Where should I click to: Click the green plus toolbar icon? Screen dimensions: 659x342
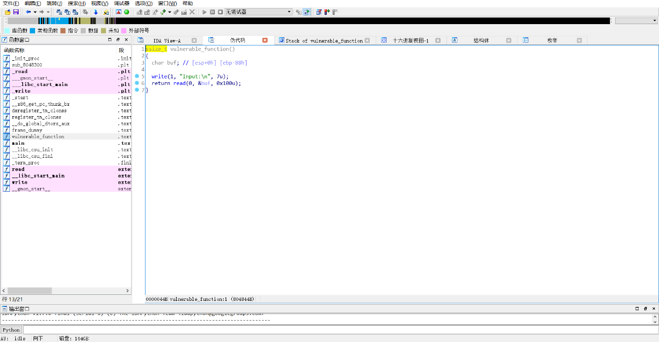pyautogui.click(x=163, y=12)
